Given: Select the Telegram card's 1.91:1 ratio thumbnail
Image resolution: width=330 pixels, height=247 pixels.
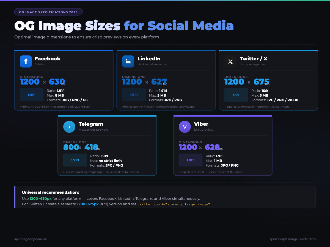Looking at the screenshot, I should pyautogui.click(x=75, y=160).
